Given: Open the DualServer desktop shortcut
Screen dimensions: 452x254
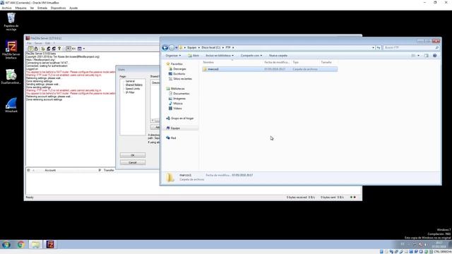Looking at the screenshot, I should coord(11,77).
